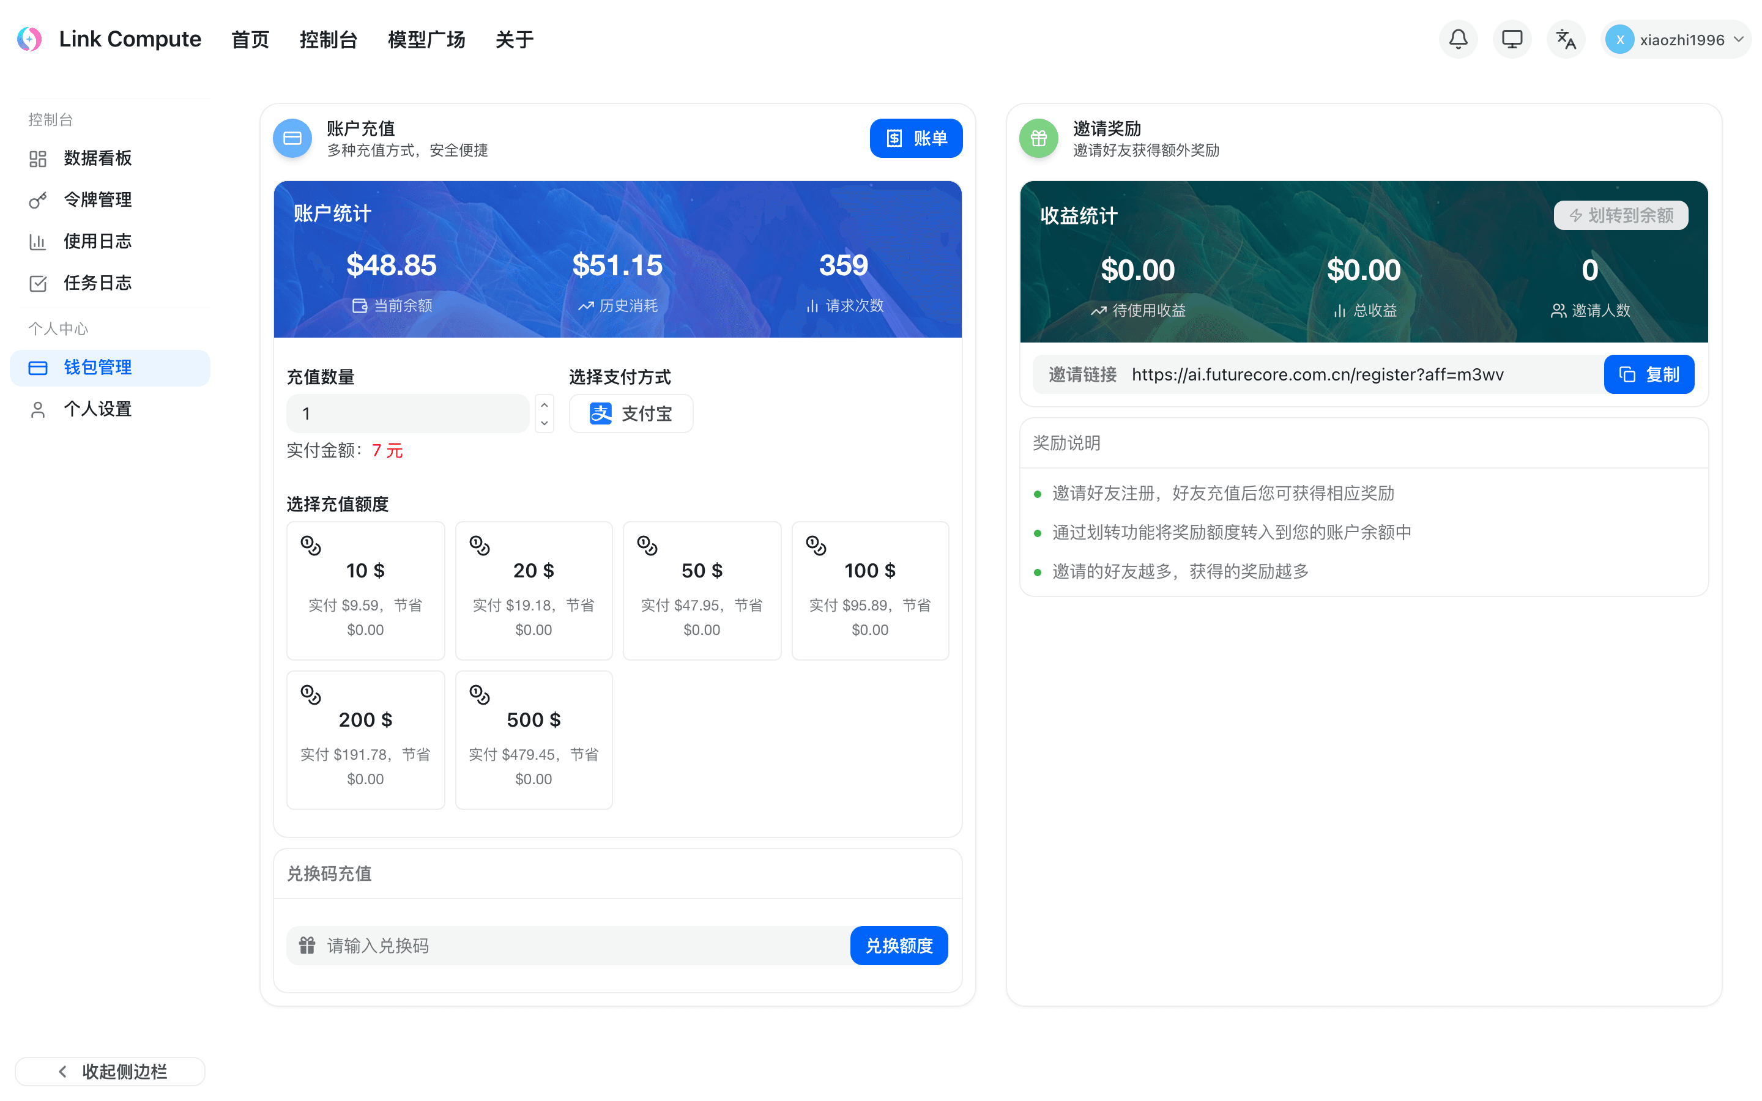Click the xiaozhi1996 avatar circle

[1619, 39]
